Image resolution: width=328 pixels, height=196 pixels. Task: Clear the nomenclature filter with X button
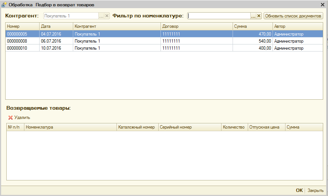(259, 16)
